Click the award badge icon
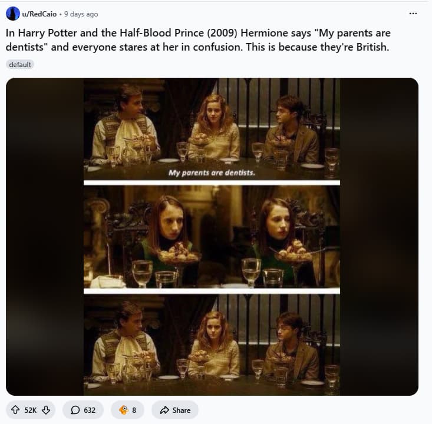 (x=123, y=410)
